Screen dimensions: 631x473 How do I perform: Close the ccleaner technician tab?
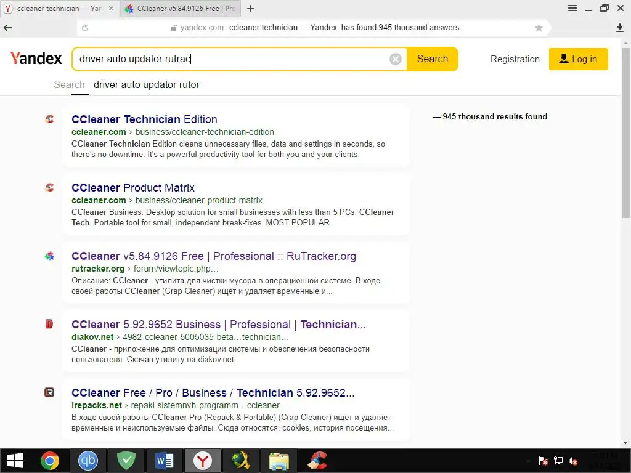pos(112,9)
